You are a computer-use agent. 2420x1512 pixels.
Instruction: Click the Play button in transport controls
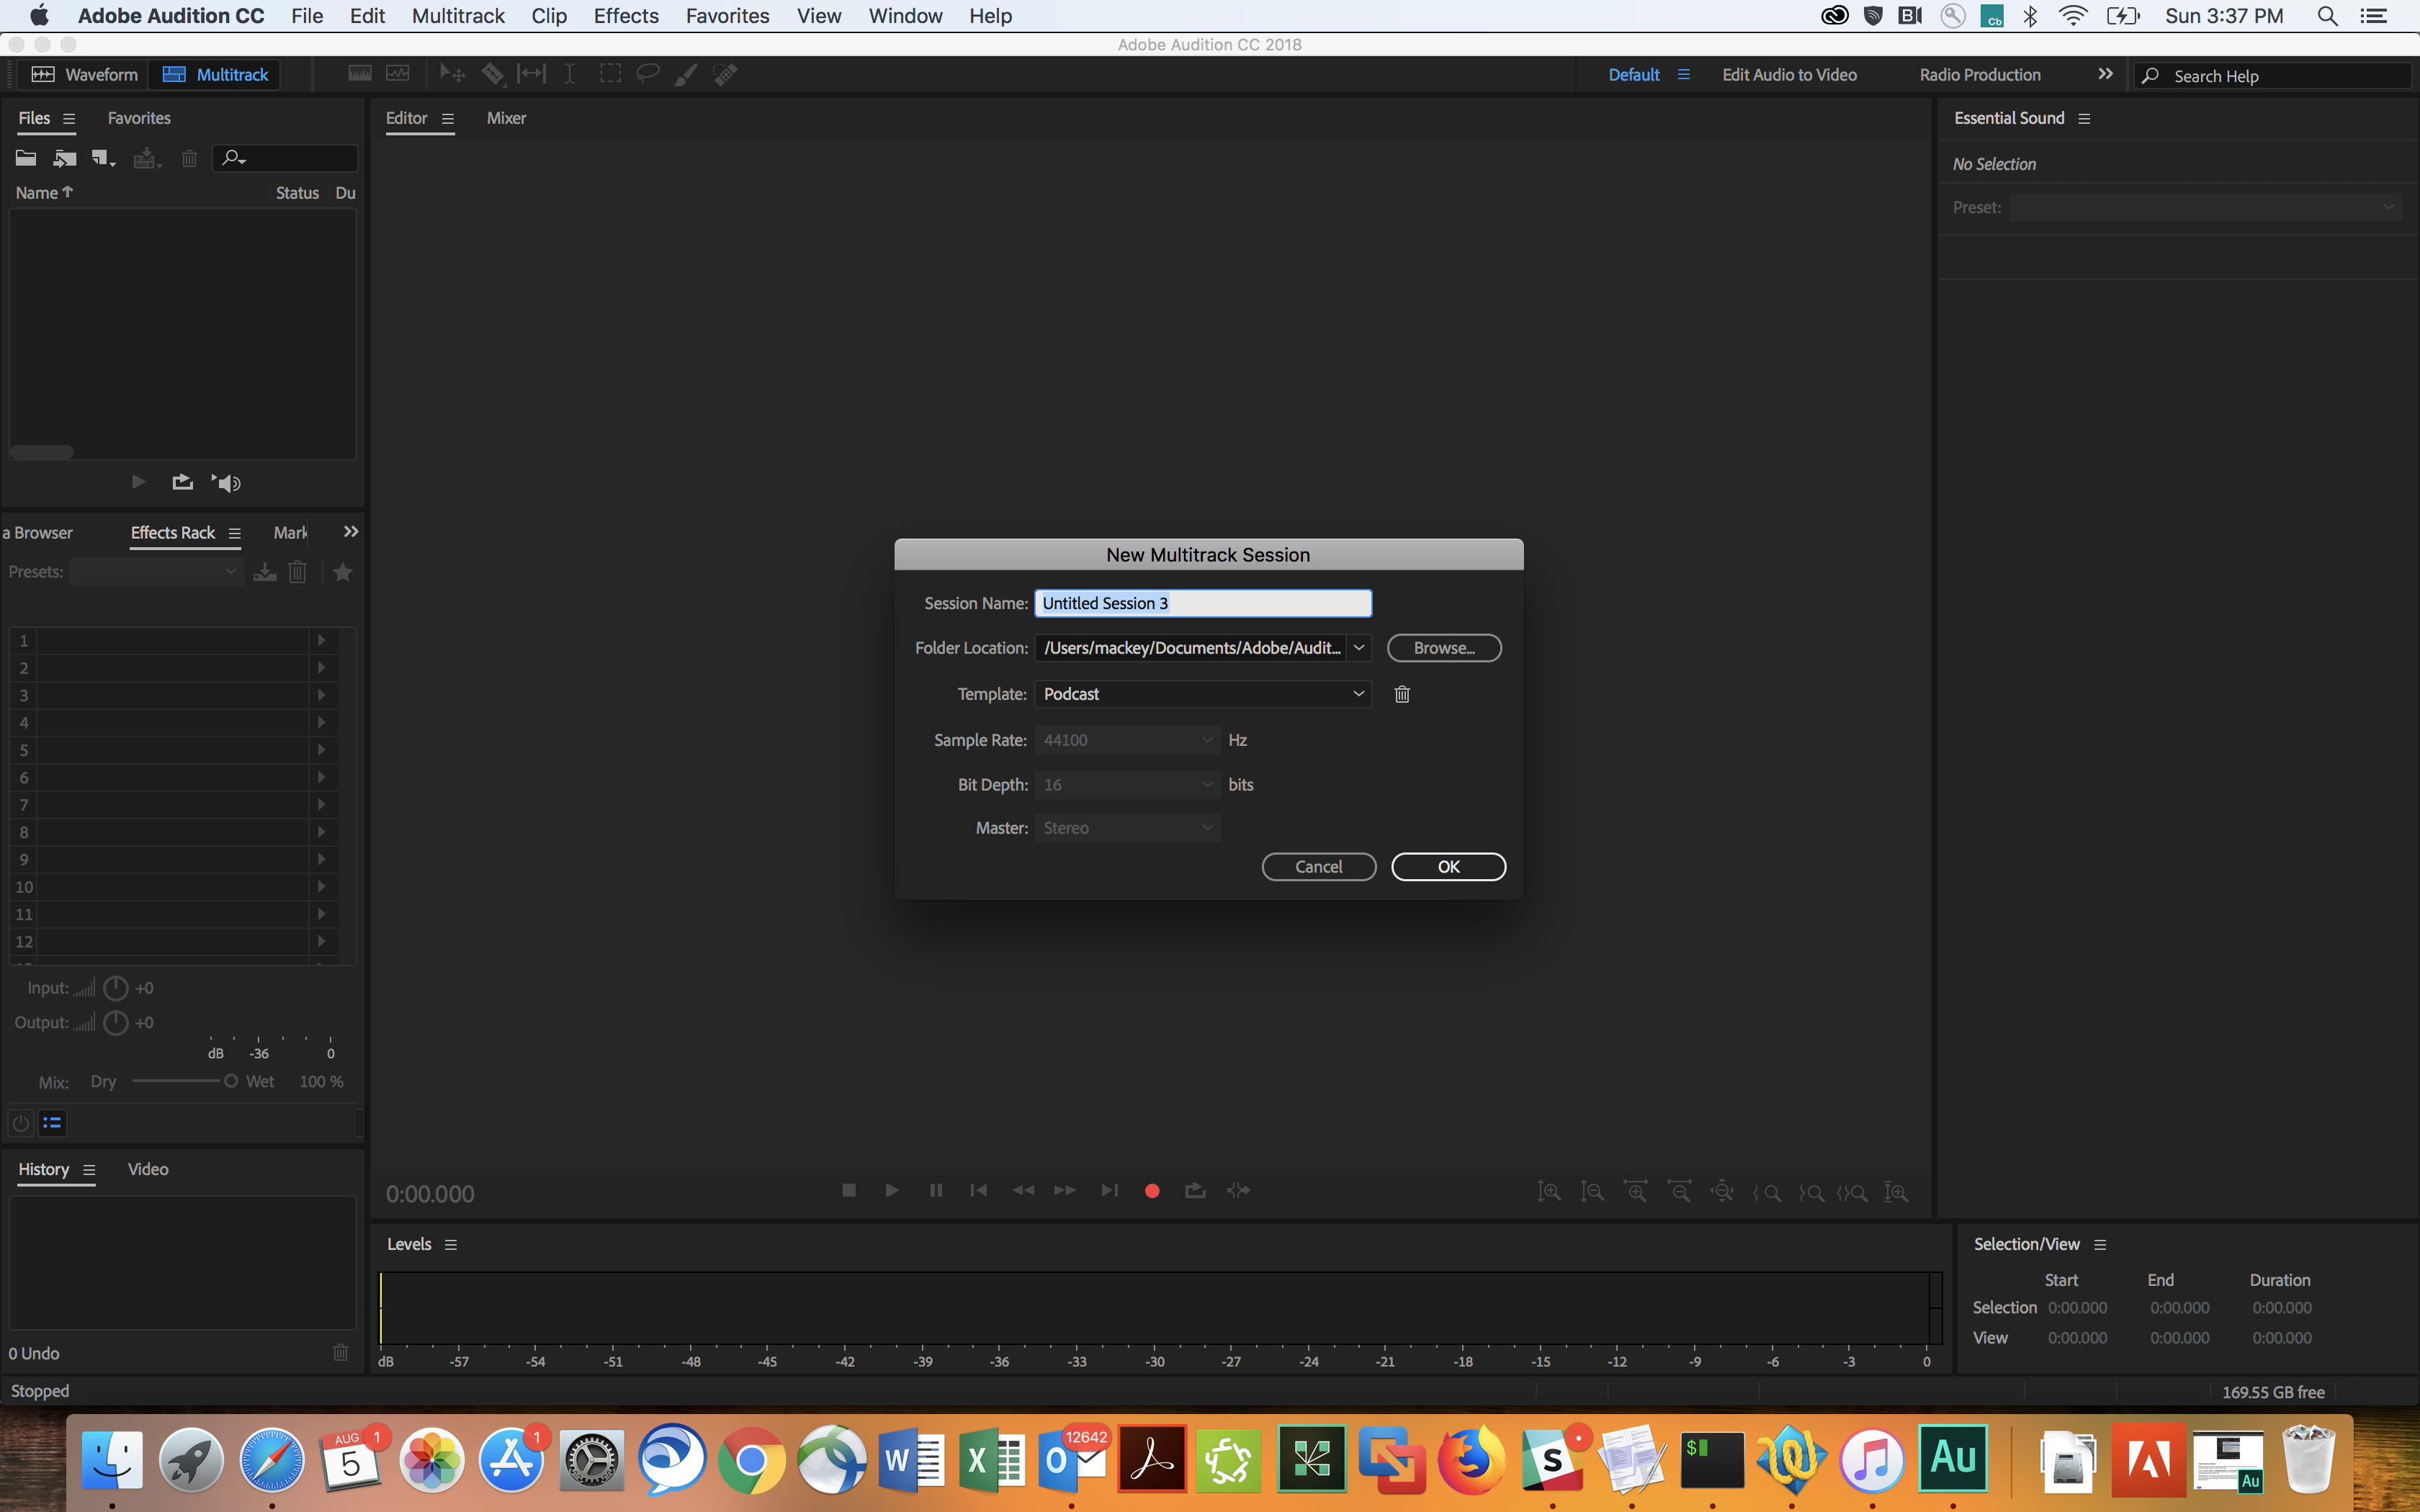pos(892,1190)
